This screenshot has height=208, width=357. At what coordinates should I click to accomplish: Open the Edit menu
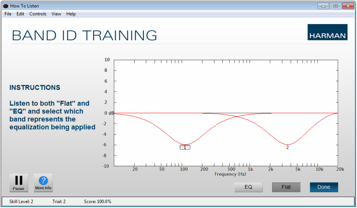click(20, 14)
